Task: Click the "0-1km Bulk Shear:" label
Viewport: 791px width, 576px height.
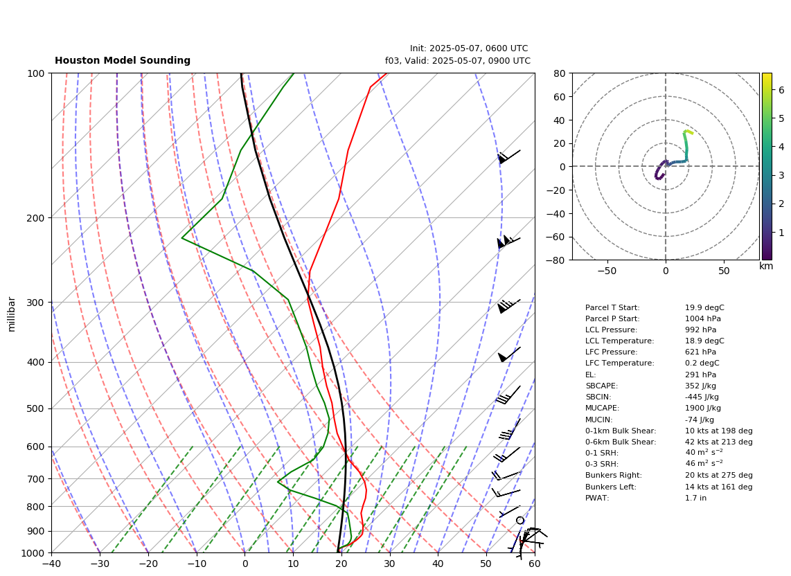Action: click(621, 431)
